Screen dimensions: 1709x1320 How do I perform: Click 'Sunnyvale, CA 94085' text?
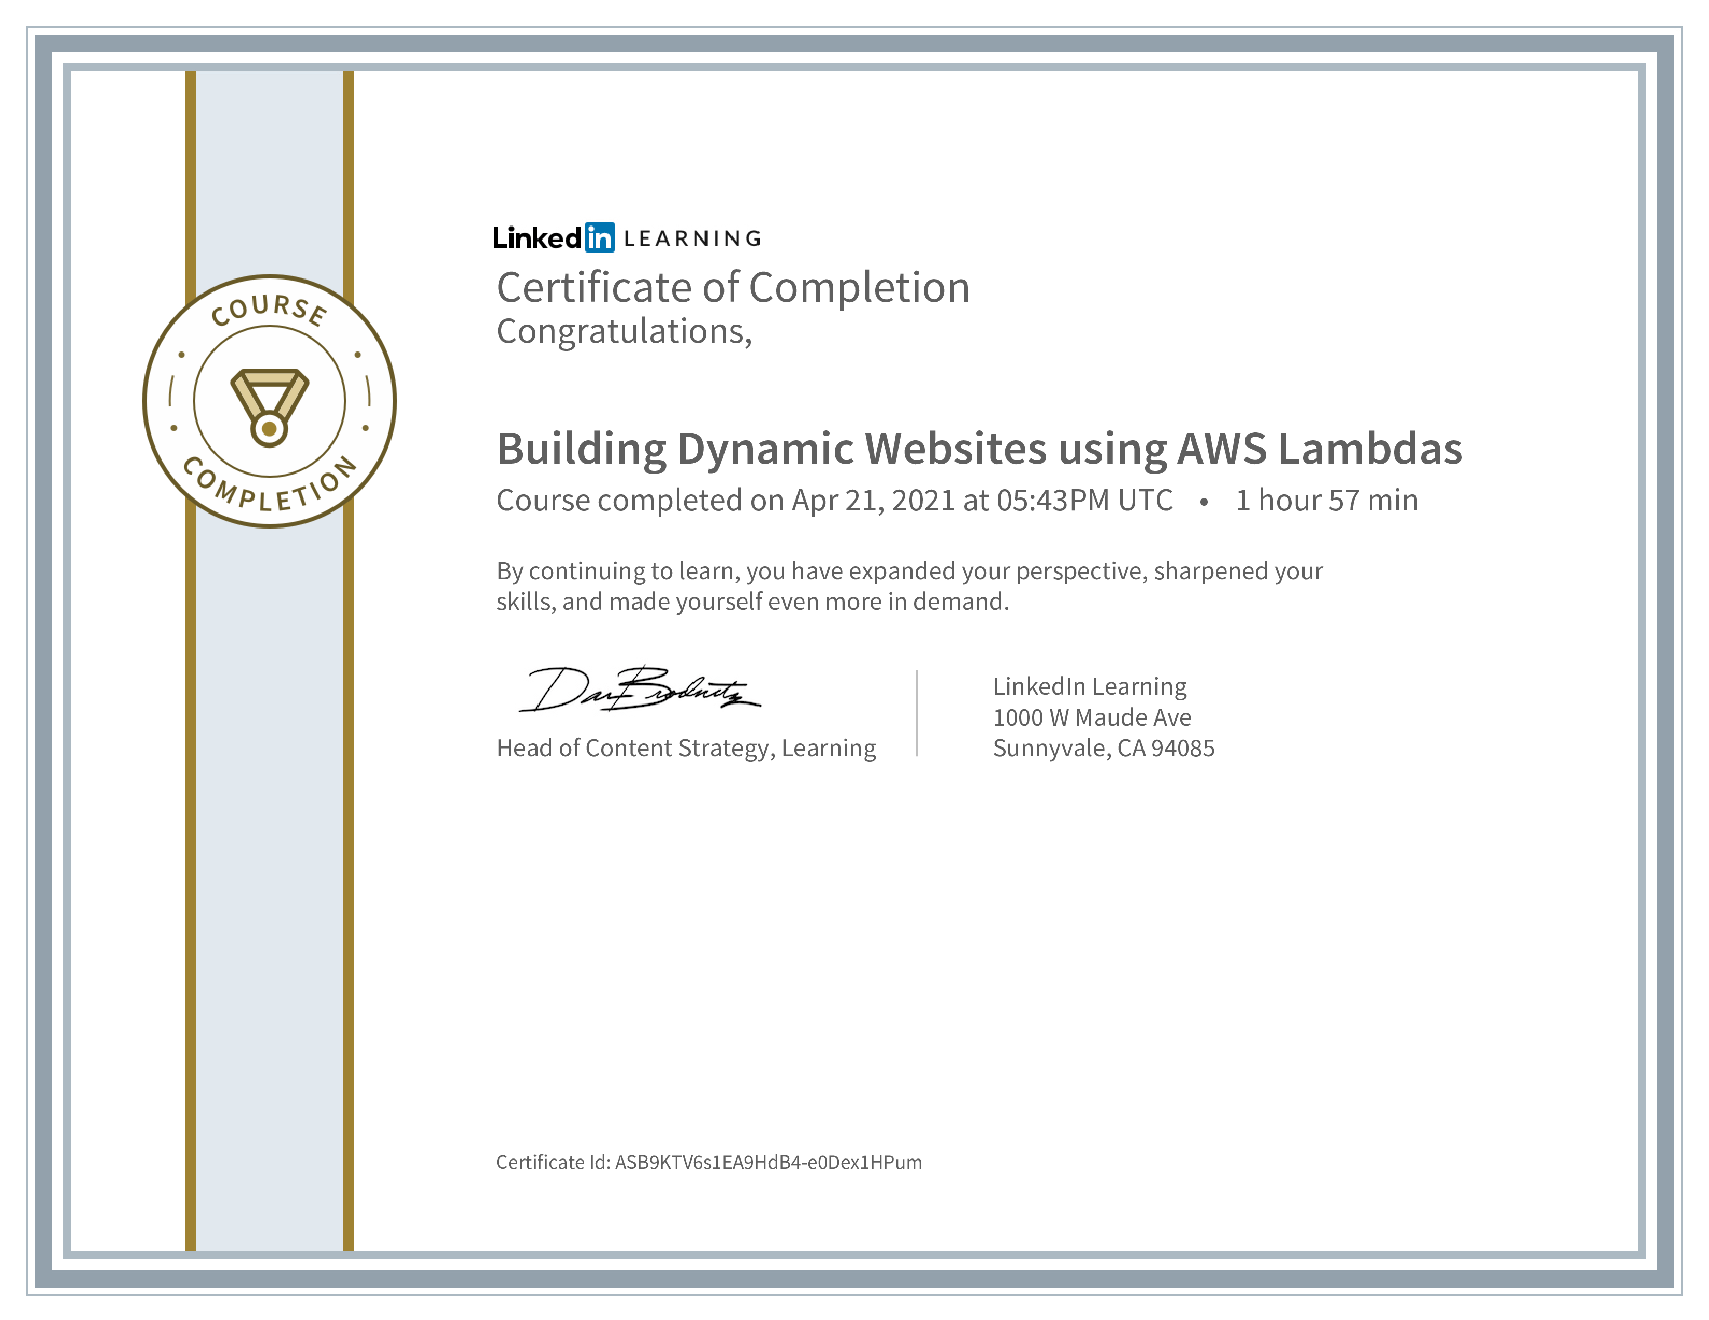tap(1103, 749)
